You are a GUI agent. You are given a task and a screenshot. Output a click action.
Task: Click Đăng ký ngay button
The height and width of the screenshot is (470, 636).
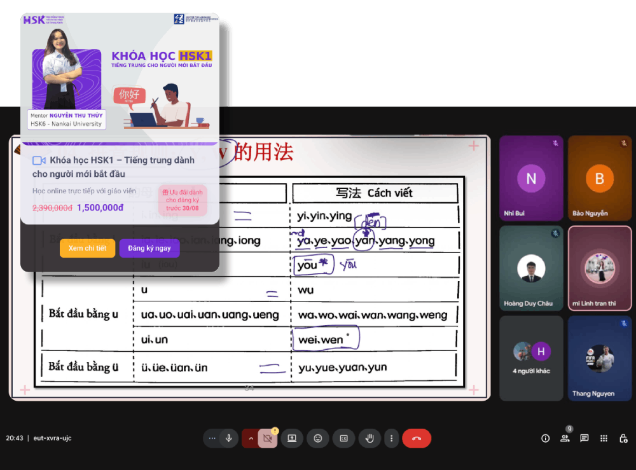tap(149, 248)
